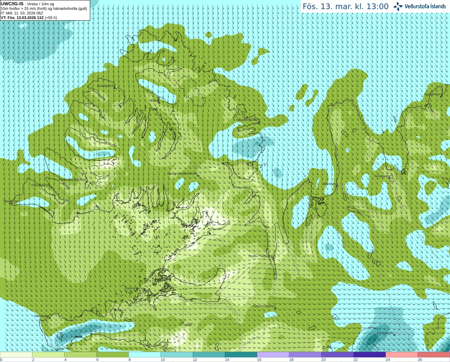Click the Patreksfjörður station label

click(x=41, y=185)
